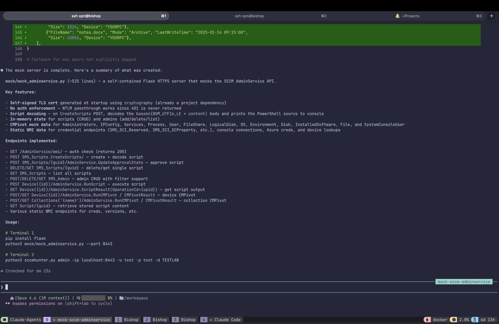
Task: Toggle bypass permissions mode line
Action: [x=59, y=303]
